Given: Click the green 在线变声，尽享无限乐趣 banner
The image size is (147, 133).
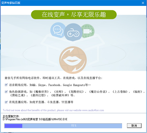Looking at the screenshot, I should (74, 15).
